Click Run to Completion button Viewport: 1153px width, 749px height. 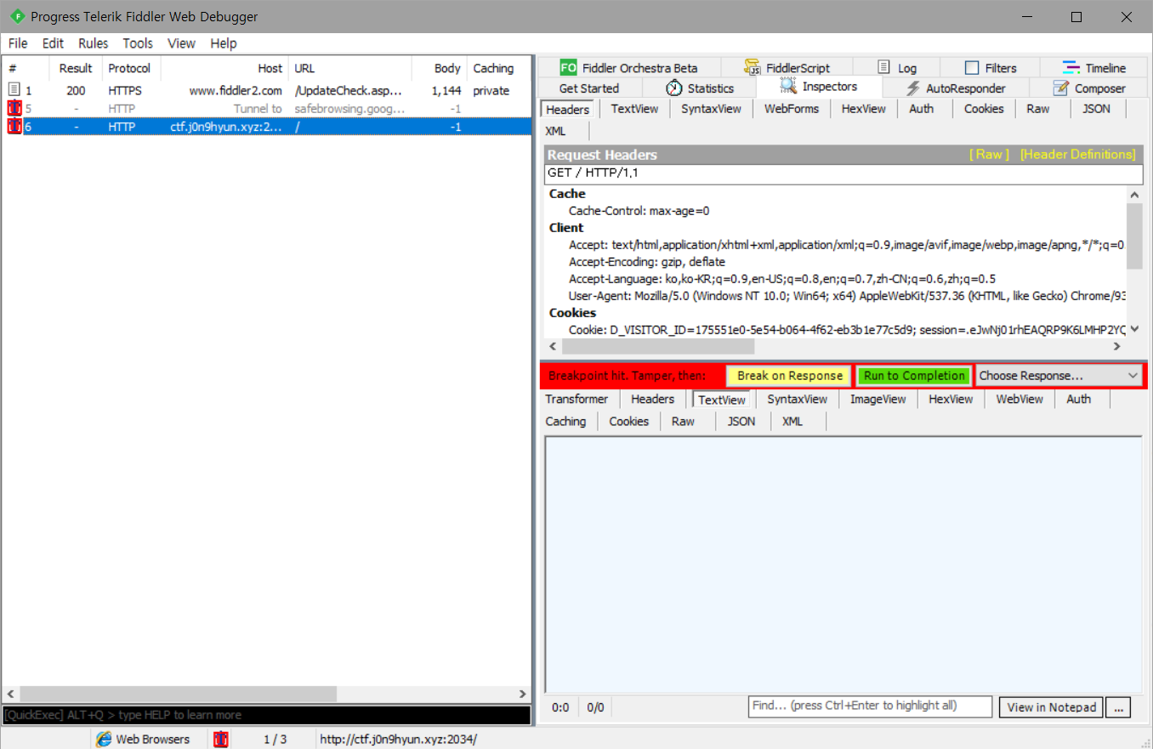click(x=914, y=376)
